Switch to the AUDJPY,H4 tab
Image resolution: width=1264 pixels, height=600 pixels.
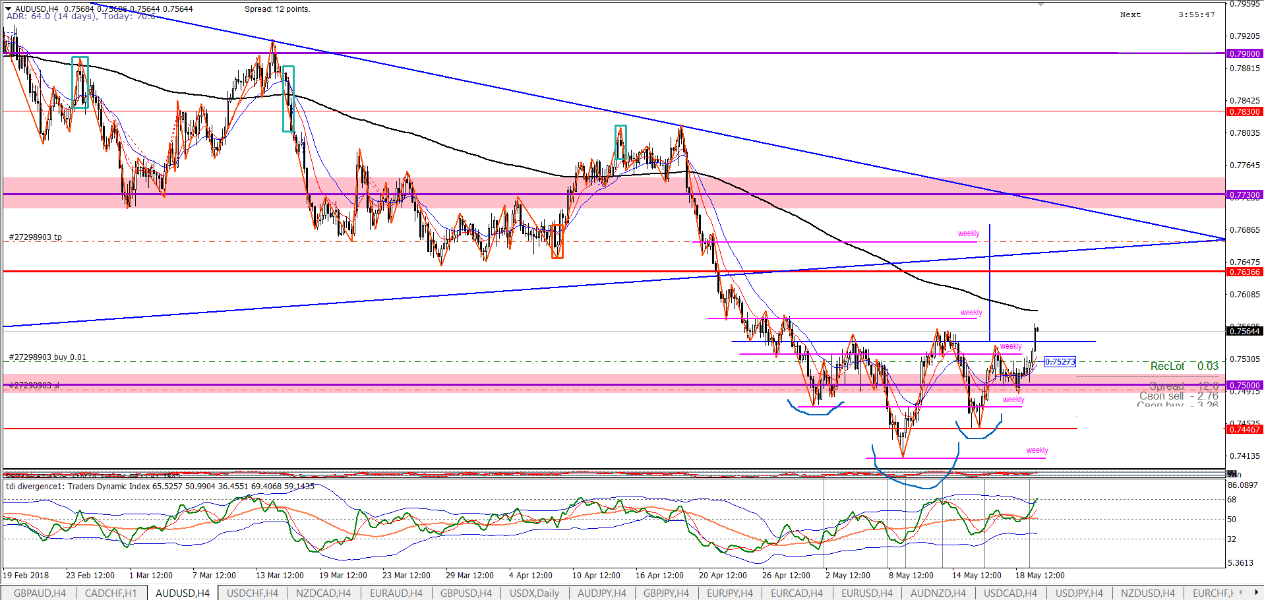point(602,593)
